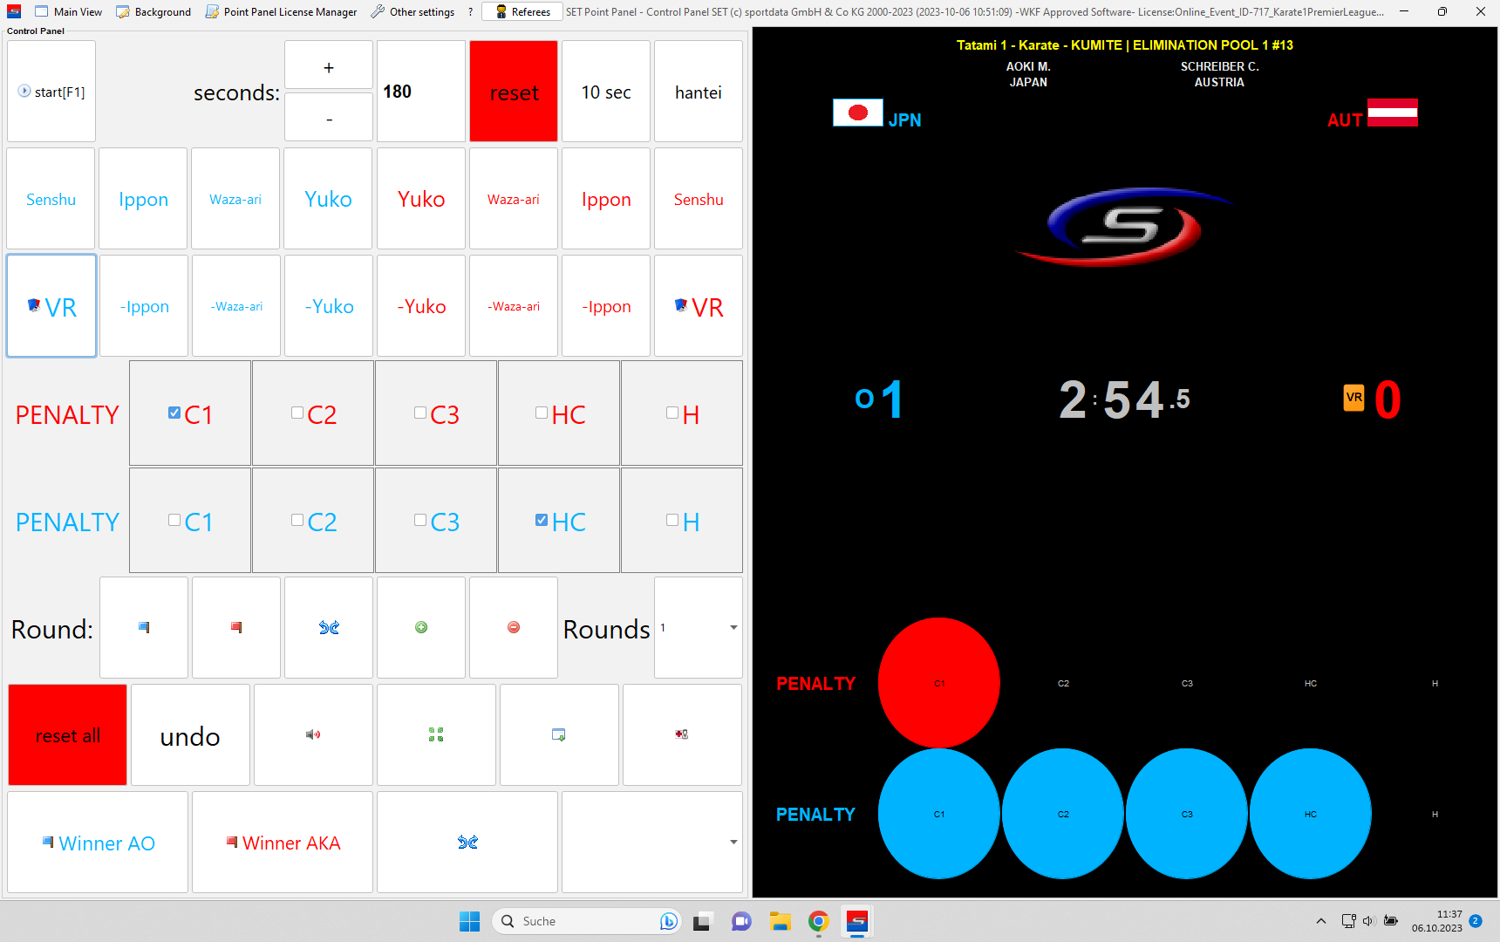Click the red flag icon in the Round row
The image size is (1500, 942).
(x=236, y=627)
